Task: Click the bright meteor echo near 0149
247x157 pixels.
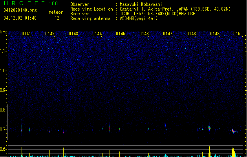Action: tap(209, 128)
